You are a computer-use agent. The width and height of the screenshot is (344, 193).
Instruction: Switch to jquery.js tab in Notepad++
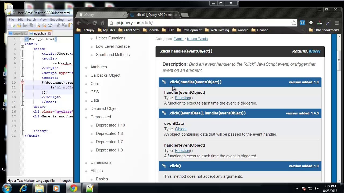pos(18,34)
